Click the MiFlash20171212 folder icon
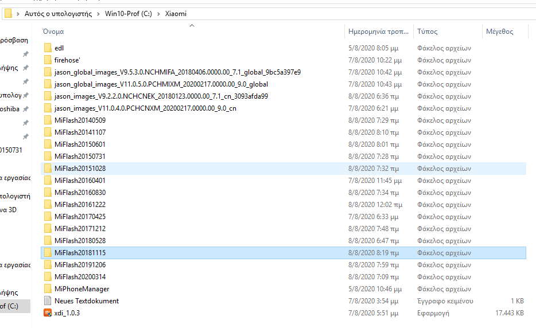This screenshot has height=328, width=536. point(48,229)
